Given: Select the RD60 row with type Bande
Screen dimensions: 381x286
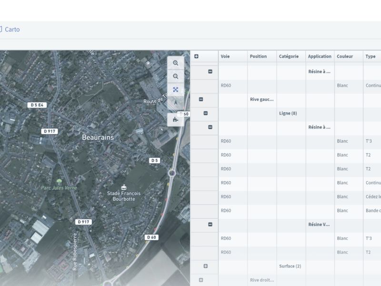Looking at the screenshot, I should pos(285,211).
